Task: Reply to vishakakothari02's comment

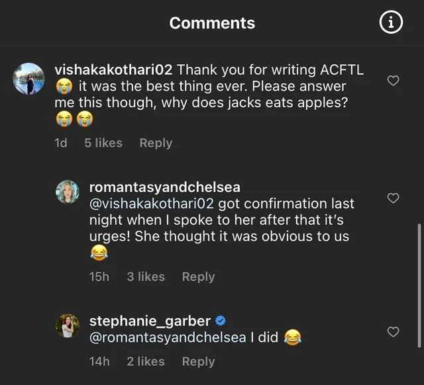Action: coord(156,143)
